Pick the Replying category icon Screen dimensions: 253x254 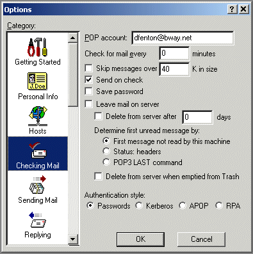pos(37,220)
